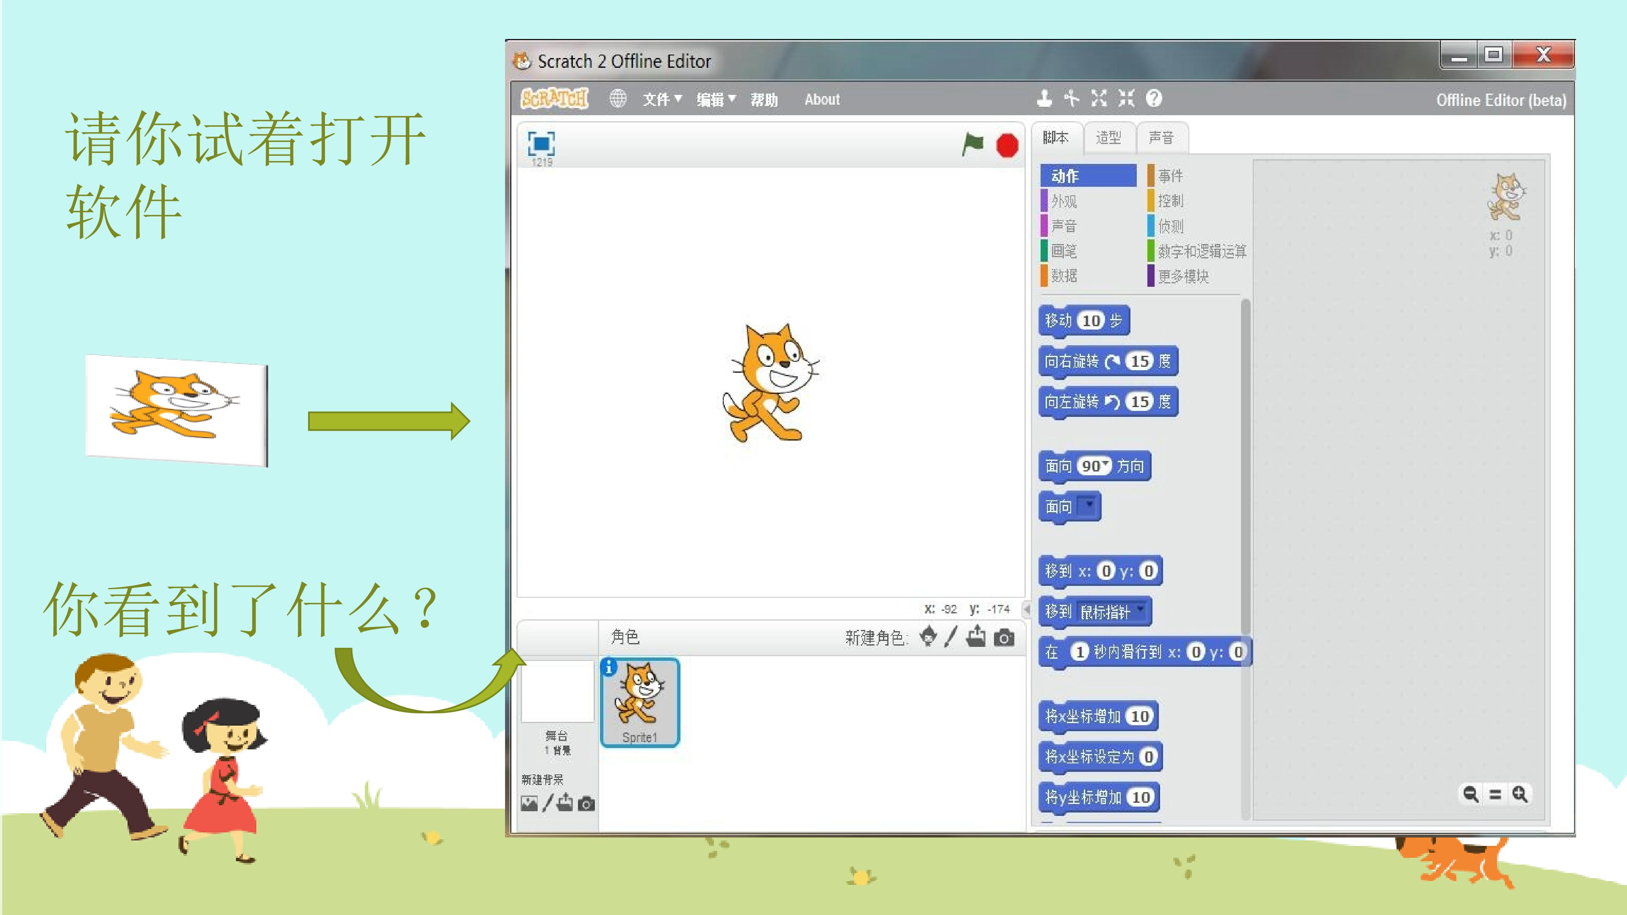Click the red stop sign button
The image size is (1627, 915).
(x=1008, y=145)
